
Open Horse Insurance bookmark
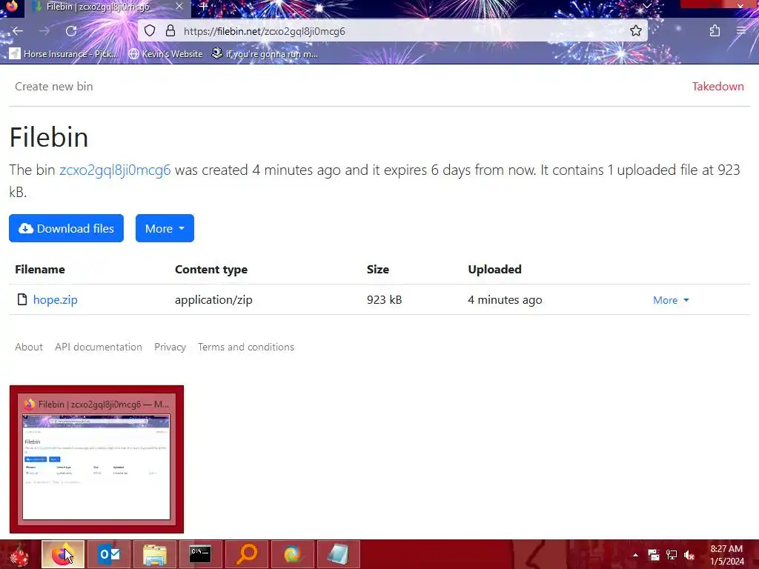point(64,53)
